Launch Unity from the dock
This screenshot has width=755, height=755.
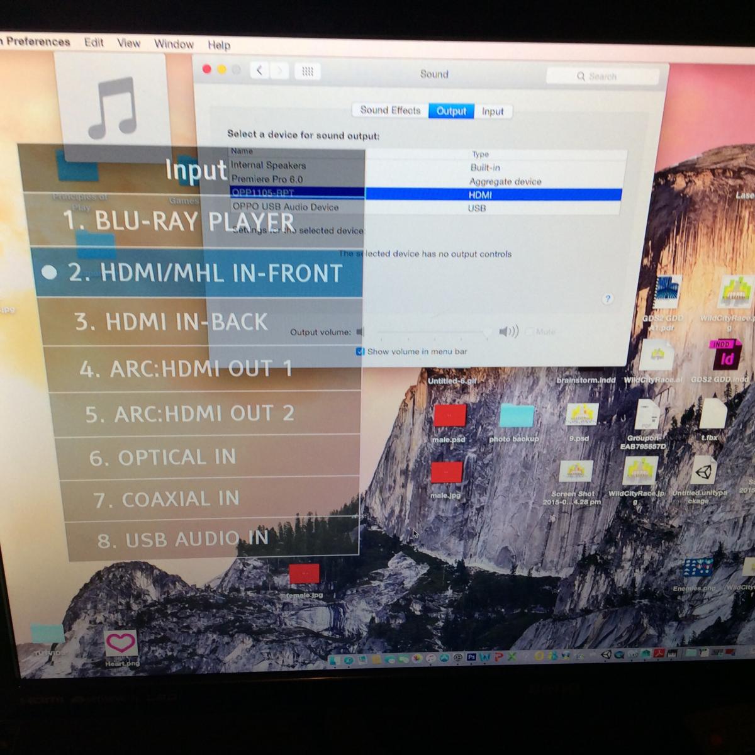pos(607,655)
